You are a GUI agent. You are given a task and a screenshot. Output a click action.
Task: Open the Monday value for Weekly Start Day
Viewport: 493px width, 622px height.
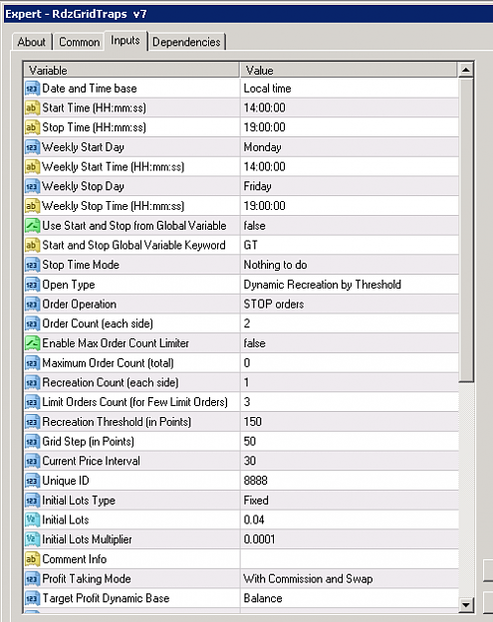point(350,147)
